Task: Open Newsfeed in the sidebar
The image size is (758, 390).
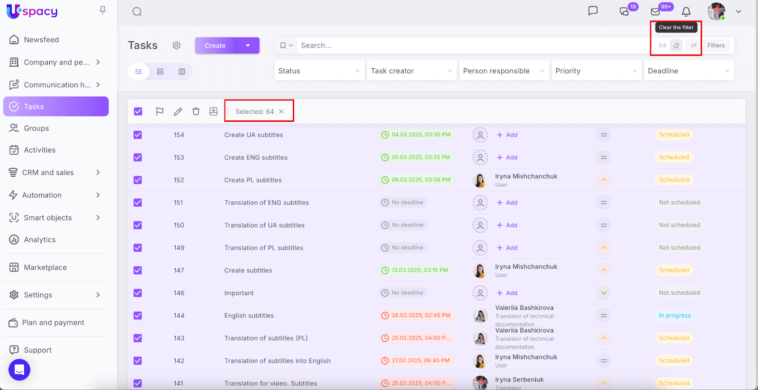Action: coord(41,40)
